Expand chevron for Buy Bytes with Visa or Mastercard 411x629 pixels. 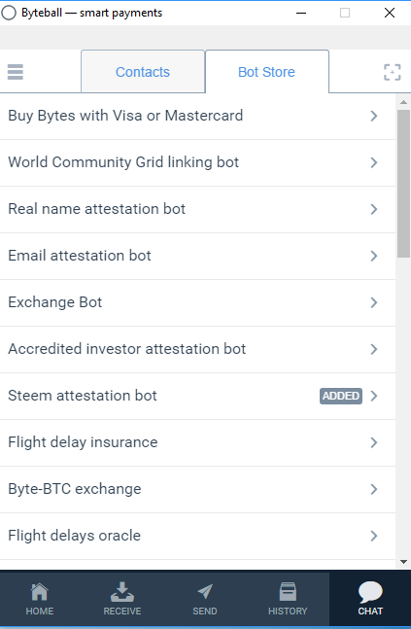tap(374, 116)
